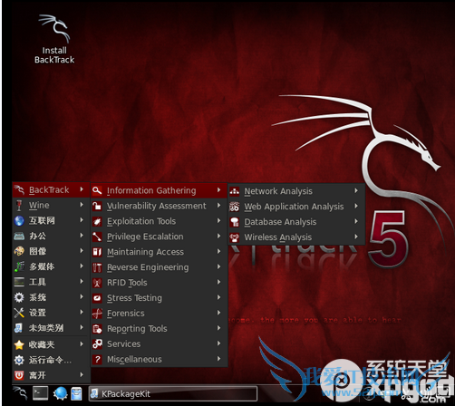Image resolution: width=455 pixels, height=406 pixels.
Task: Open the blue globe browser taskbar icon
Action: (x=60, y=393)
